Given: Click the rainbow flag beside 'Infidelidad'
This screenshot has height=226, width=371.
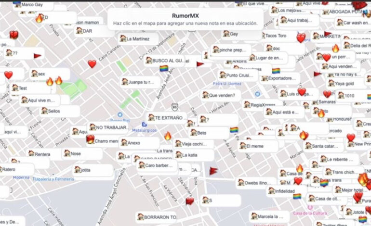Looking at the screenshot, I should coord(297,196).
